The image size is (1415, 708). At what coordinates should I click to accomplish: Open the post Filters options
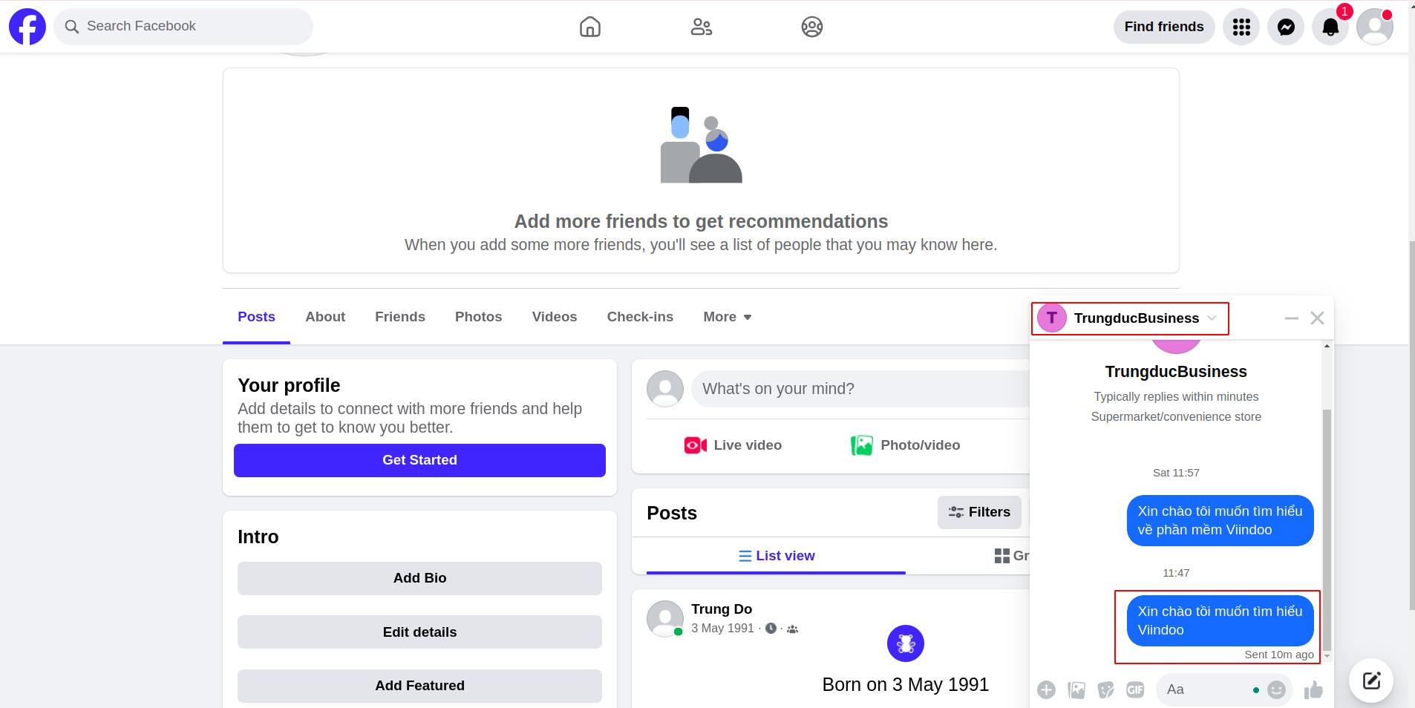(x=979, y=512)
